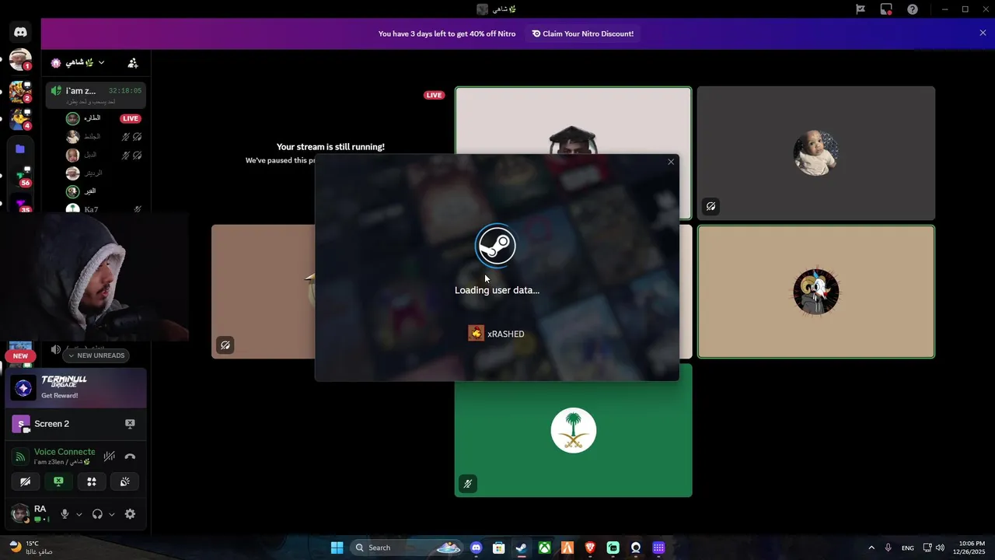The image size is (995, 560).
Task: Toggle noise suppression icon
Action: 110,457
